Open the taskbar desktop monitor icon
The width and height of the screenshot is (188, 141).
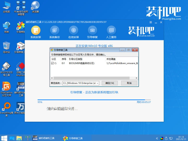click(x=12, y=138)
